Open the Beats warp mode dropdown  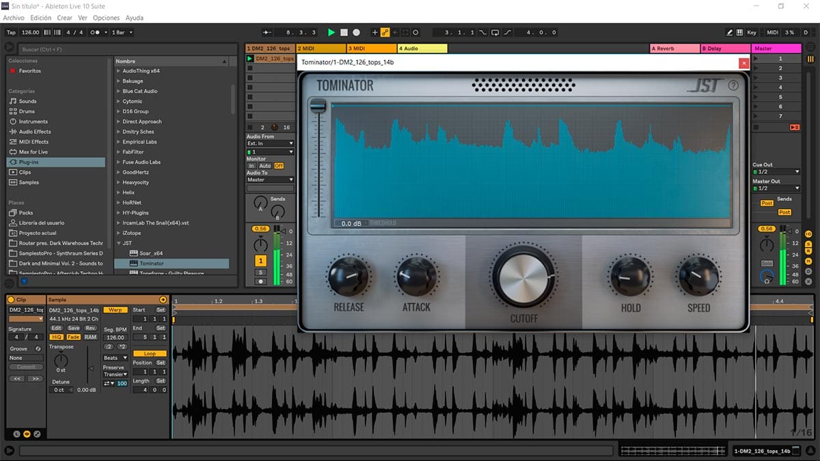[115, 358]
